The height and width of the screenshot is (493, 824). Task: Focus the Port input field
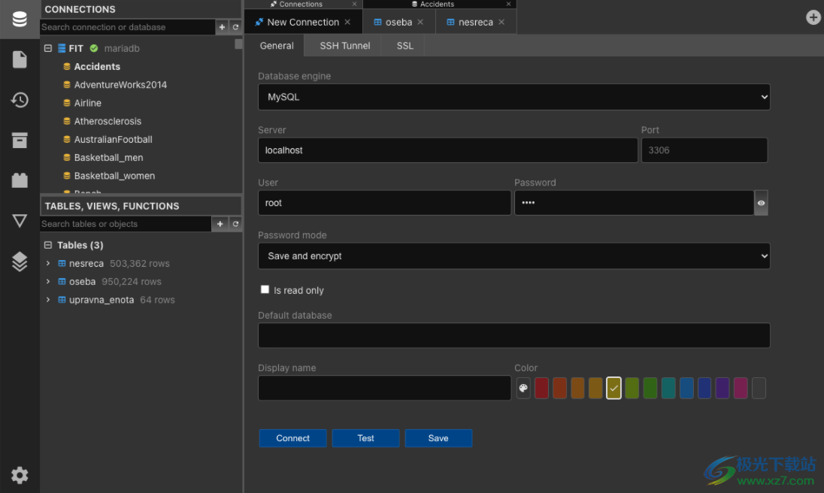704,150
